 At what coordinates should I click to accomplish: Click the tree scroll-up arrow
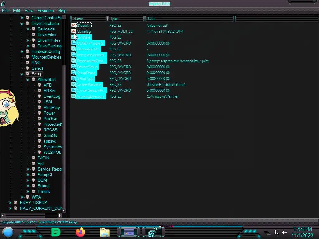[x=64, y=17]
